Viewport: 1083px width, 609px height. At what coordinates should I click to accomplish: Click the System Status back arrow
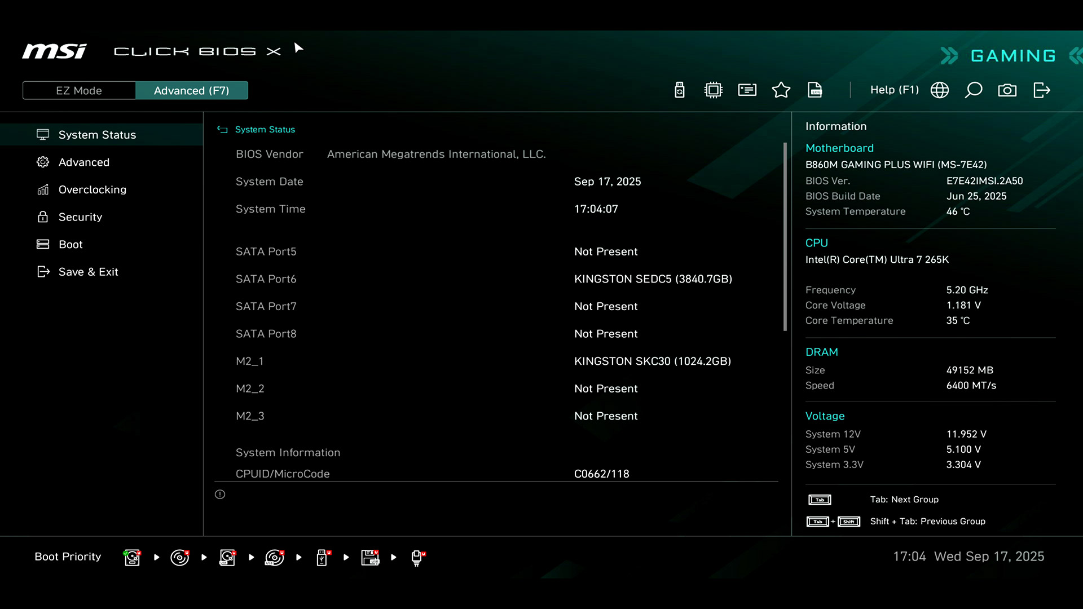[222, 130]
